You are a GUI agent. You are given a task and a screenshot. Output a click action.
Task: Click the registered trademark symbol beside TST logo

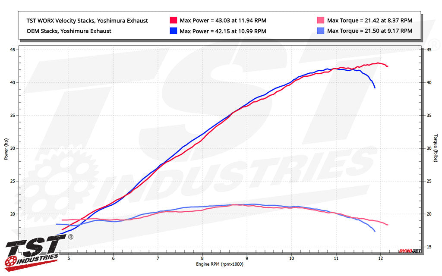(71, 237)
